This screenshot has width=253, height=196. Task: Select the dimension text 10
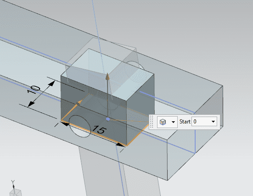[x=34, y=90]
